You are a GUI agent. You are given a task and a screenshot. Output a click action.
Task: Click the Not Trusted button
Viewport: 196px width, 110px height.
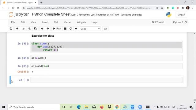click(x=158, y=22)
